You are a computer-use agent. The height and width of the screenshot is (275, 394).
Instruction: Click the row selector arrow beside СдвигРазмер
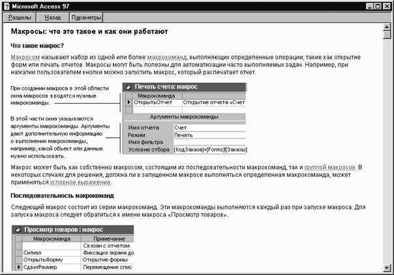19,267
